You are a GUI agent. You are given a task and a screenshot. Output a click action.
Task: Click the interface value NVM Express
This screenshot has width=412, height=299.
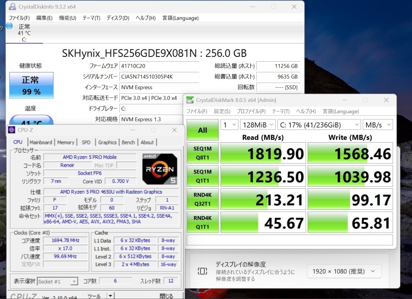[159, 87]
